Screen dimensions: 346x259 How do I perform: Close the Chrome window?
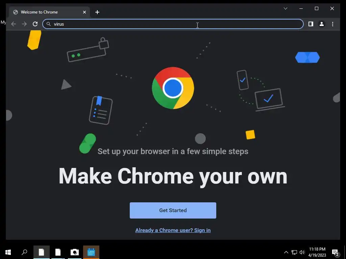point(332,8)
